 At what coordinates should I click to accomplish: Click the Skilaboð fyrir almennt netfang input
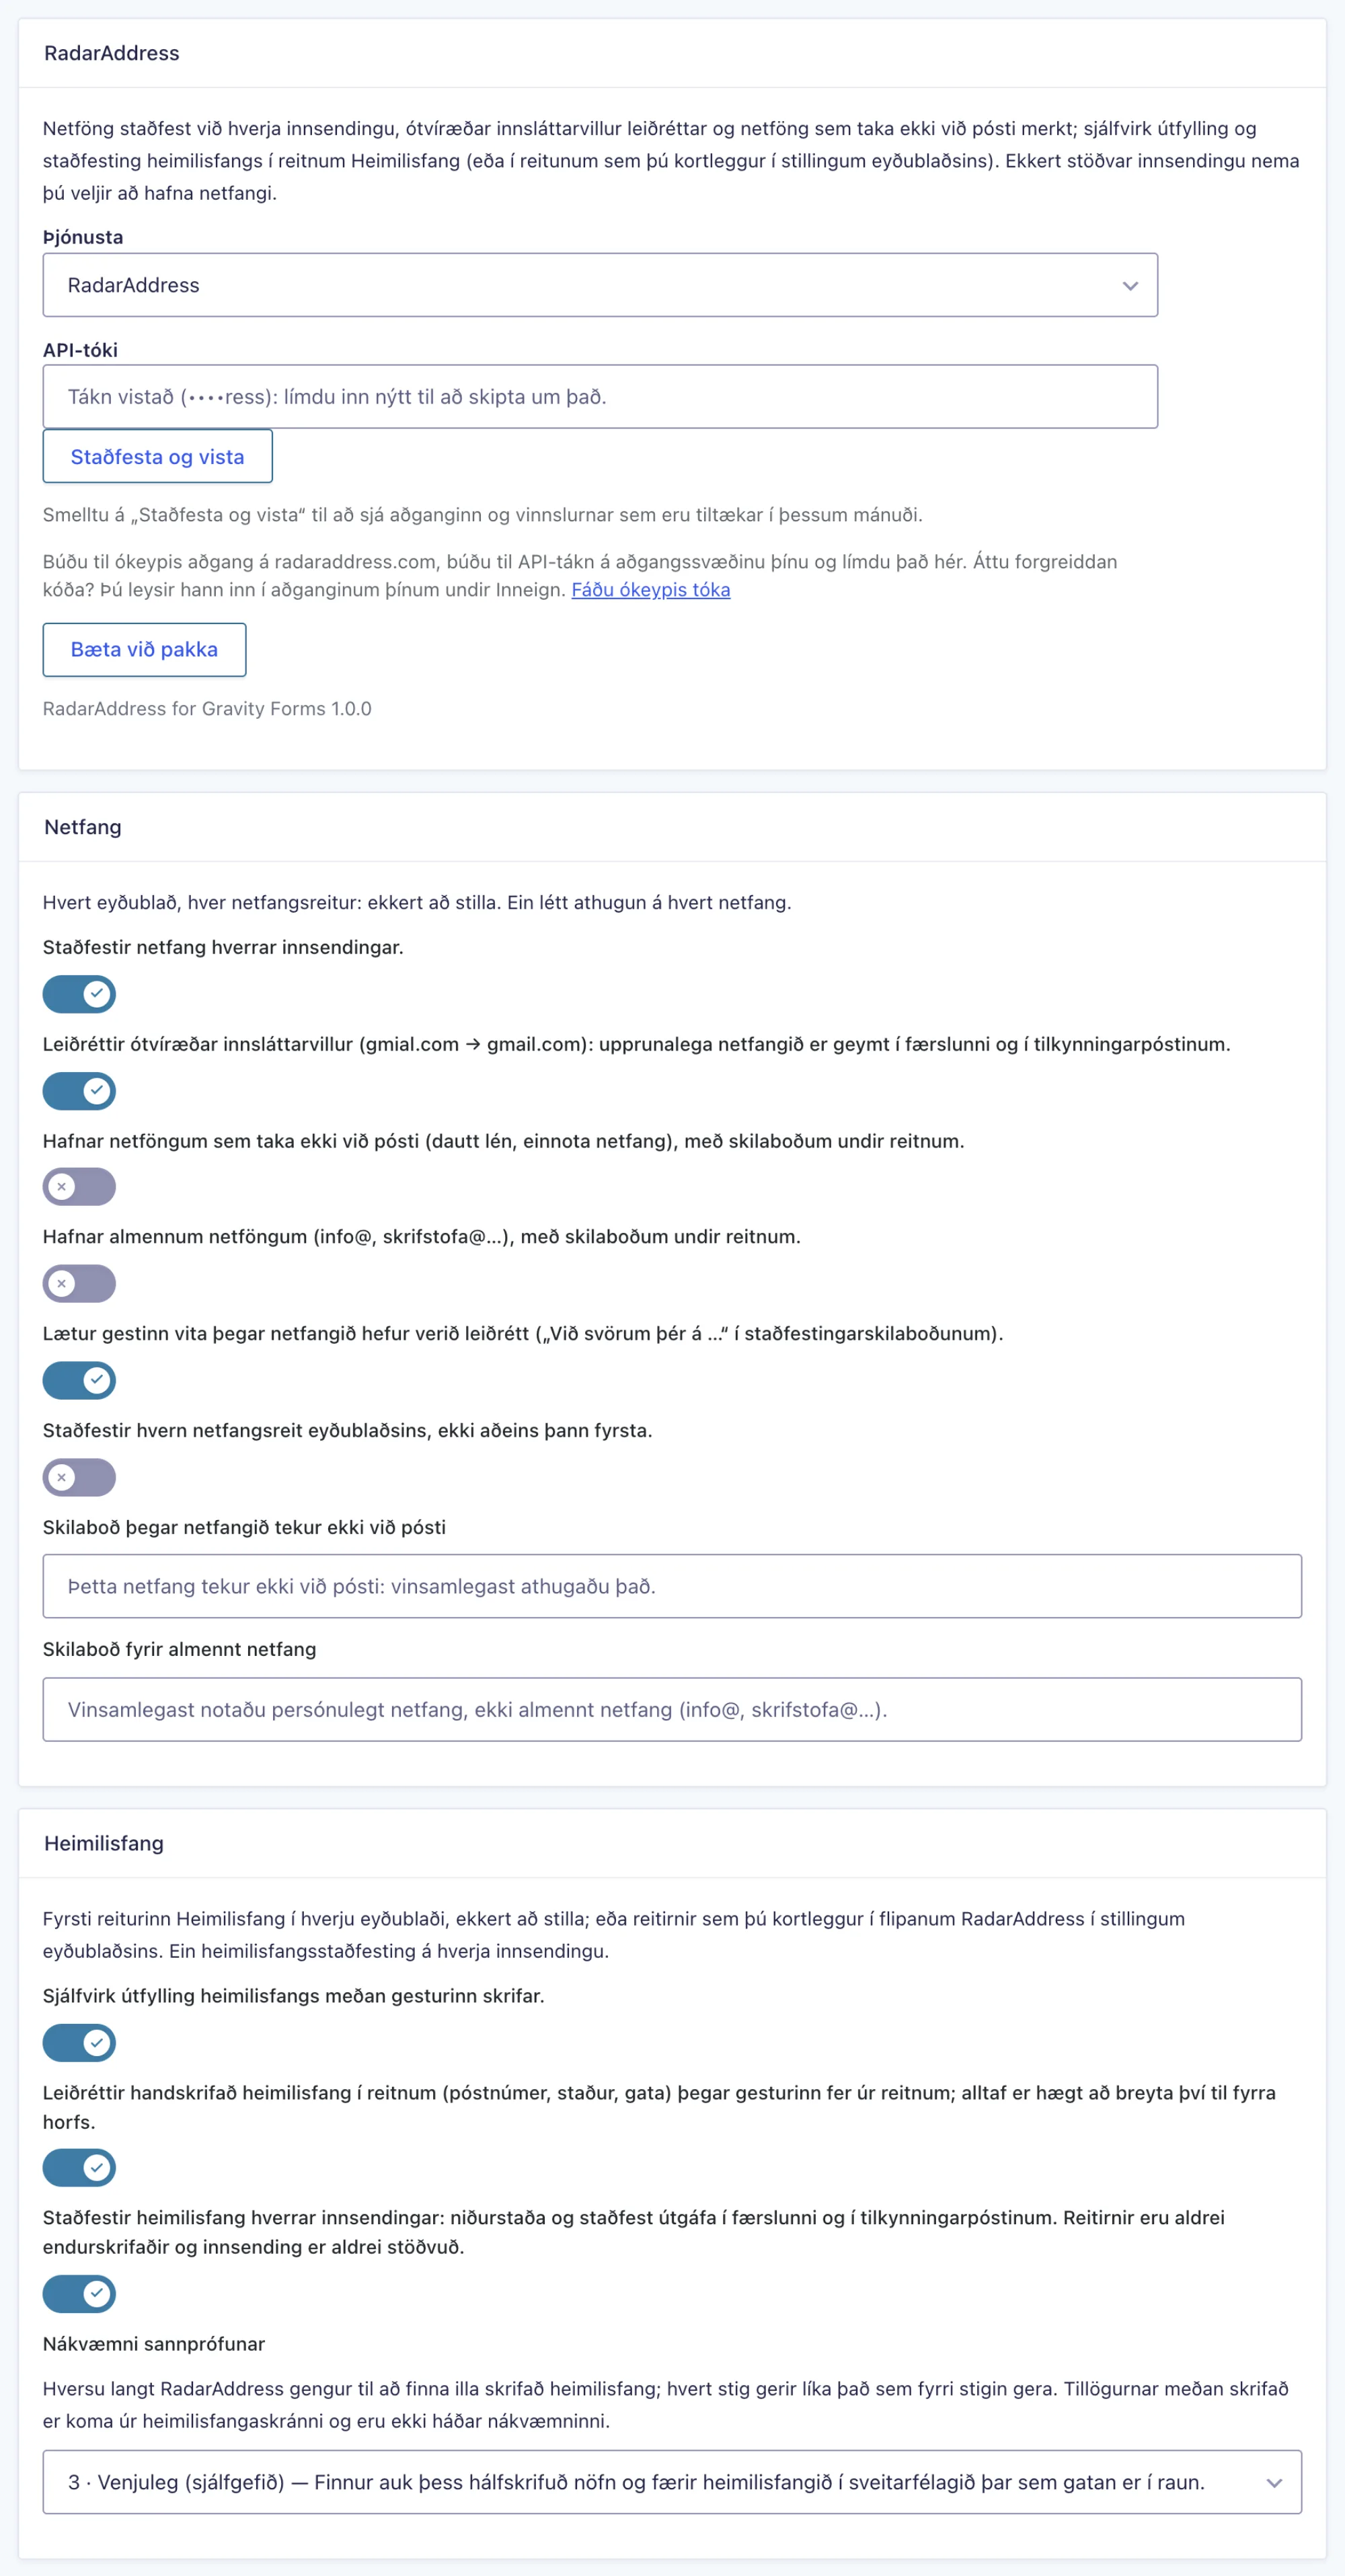pyautogui.click(x=672, y=1710)
